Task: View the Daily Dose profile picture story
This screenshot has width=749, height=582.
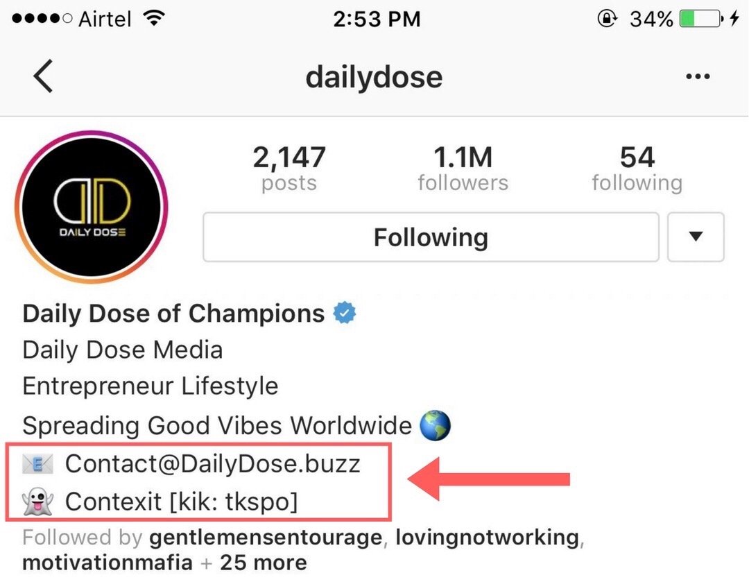Action: (x=92, y=207)
